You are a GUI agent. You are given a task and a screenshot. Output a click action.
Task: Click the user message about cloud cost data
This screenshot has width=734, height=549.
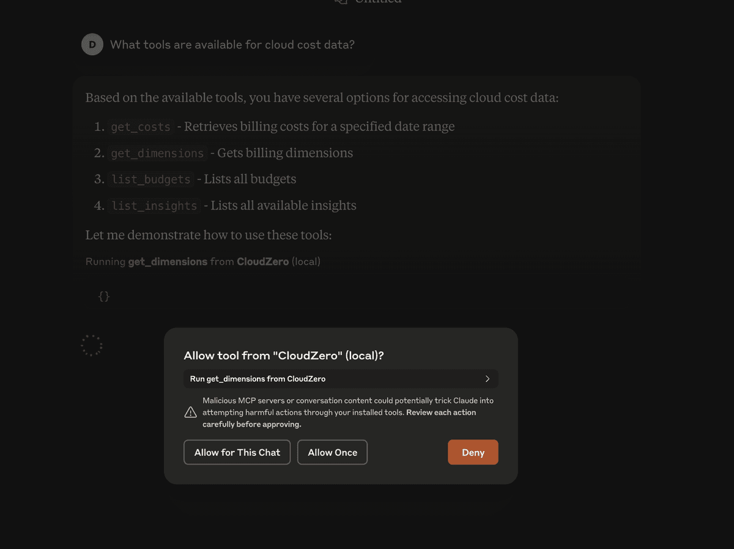[x=232, y=45]
